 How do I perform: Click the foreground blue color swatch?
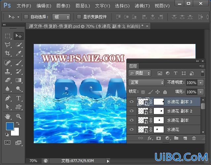[10, 126]
